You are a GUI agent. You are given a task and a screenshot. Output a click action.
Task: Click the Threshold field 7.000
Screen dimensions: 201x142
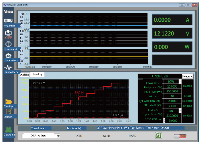(172, 106)
